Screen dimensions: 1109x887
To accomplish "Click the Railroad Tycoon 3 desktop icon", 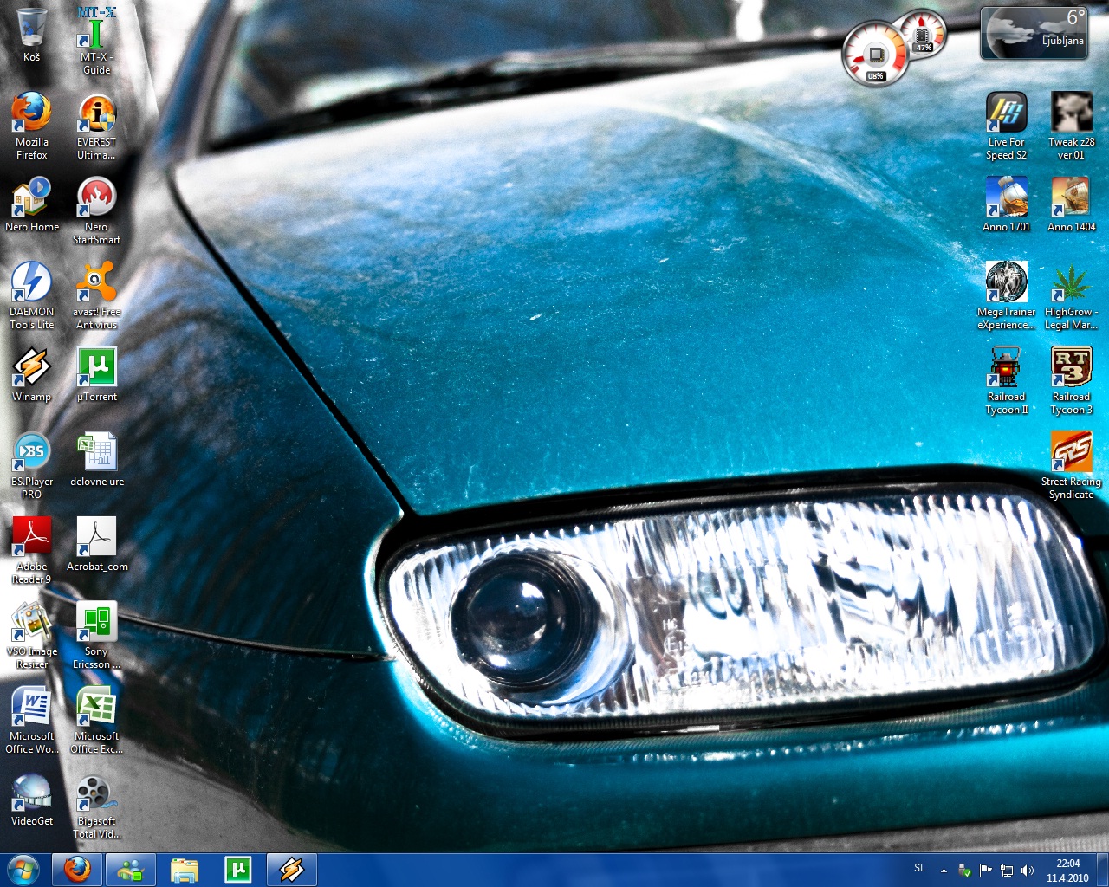I will pos(1072,381).
